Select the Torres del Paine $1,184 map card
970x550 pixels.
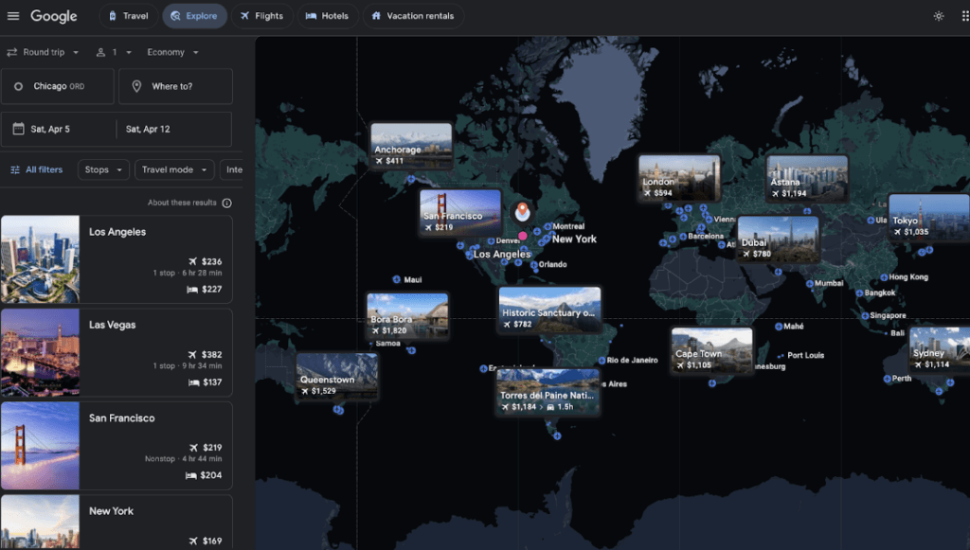tap(548, 391)
